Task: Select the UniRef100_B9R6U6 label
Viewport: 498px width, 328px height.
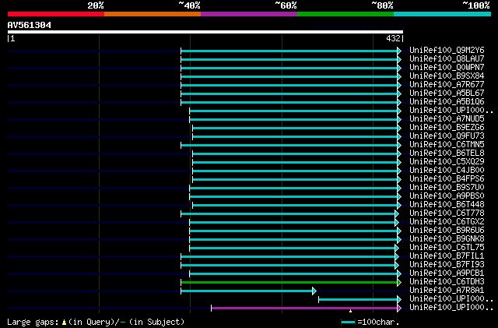Action: (x=447, y=231)
